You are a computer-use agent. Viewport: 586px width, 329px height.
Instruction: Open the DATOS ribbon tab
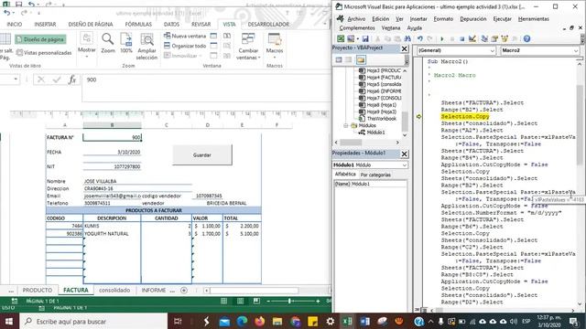171,25
